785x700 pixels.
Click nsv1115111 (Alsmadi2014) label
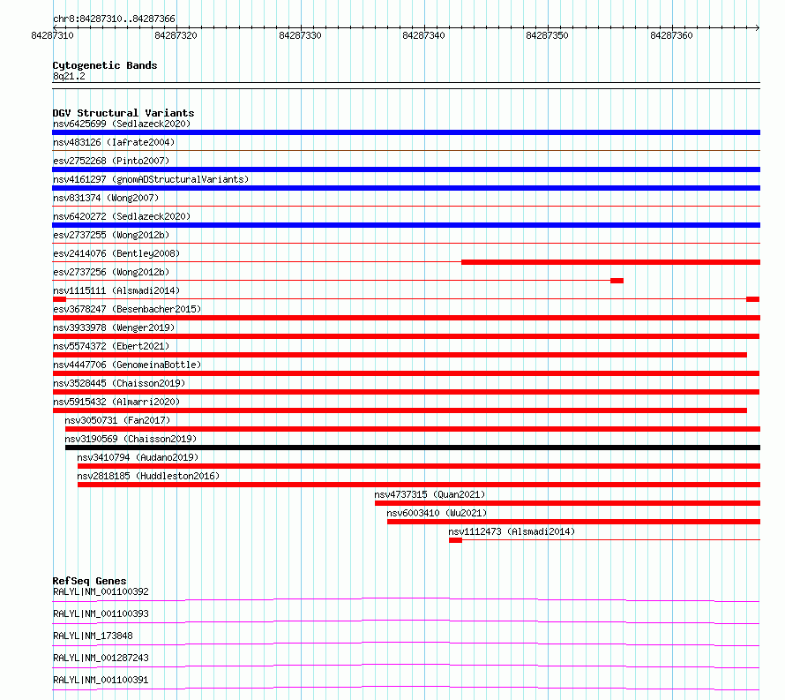pyautogui.click(x=116, y=290)
